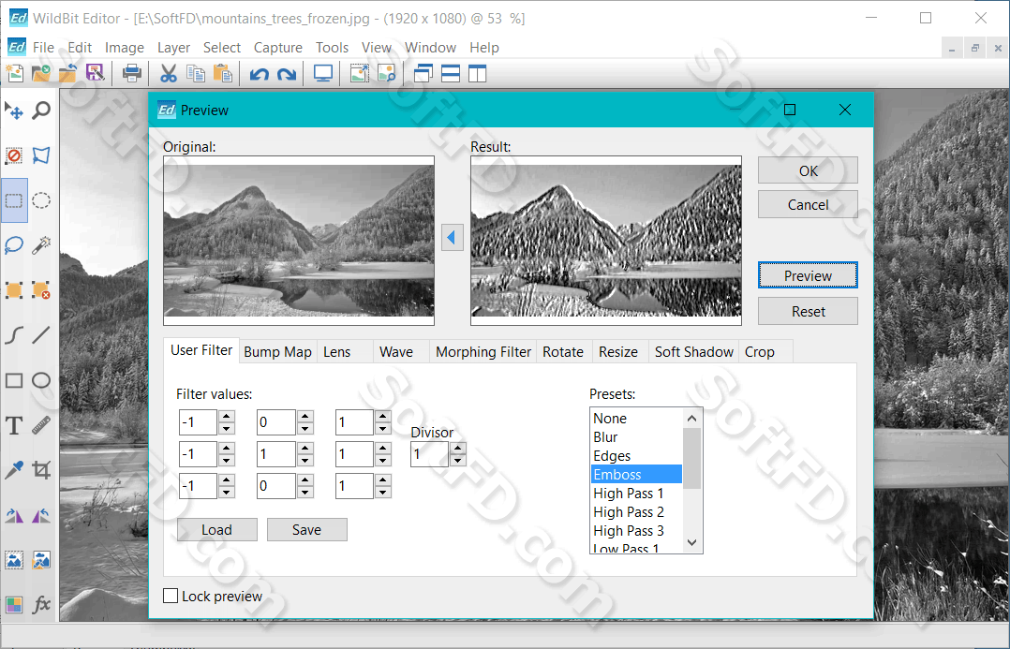This screenshot has width=1010, height=649.
Task: Select the Zoom magnifier tool
Action: tap(41, 111)
